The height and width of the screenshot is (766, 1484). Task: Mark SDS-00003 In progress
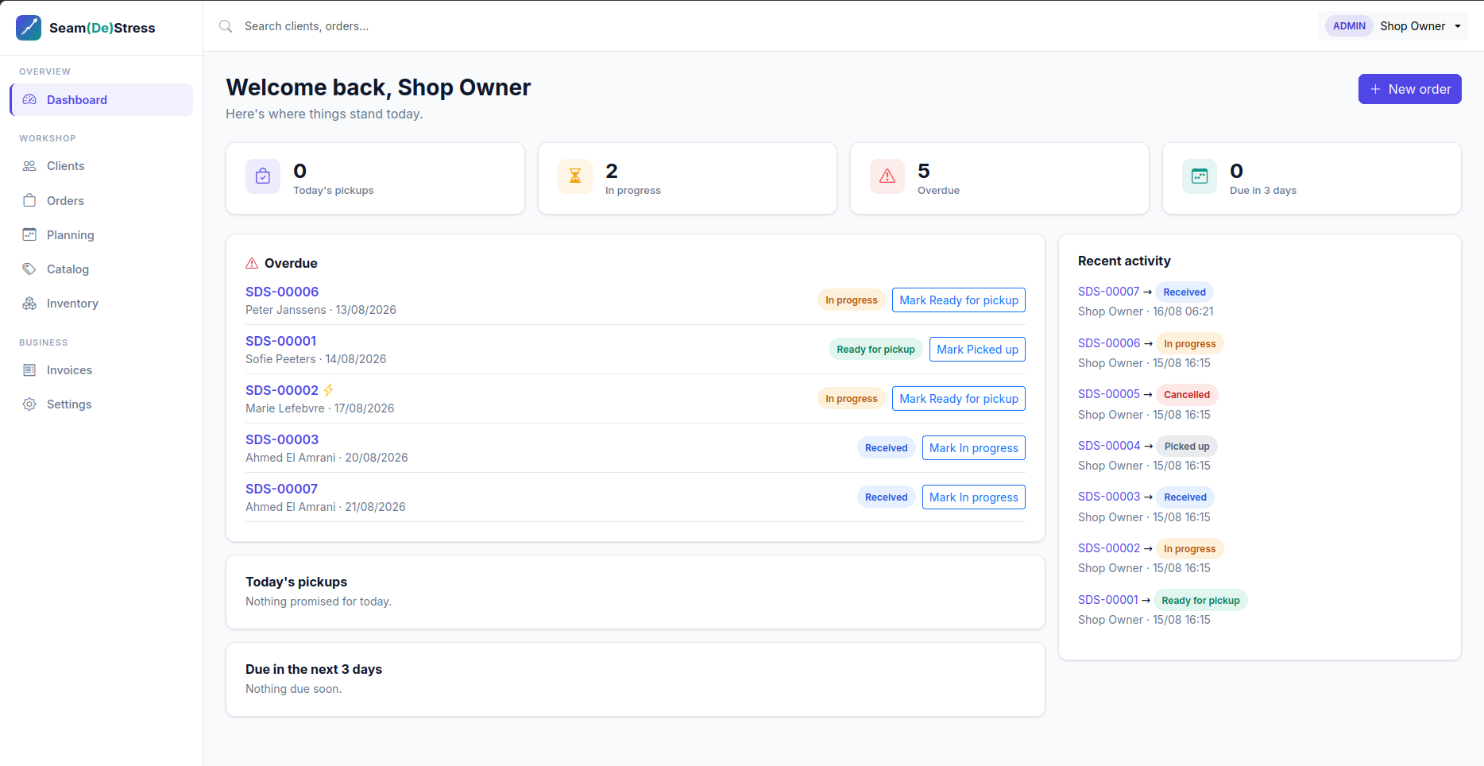click(974, 448)
